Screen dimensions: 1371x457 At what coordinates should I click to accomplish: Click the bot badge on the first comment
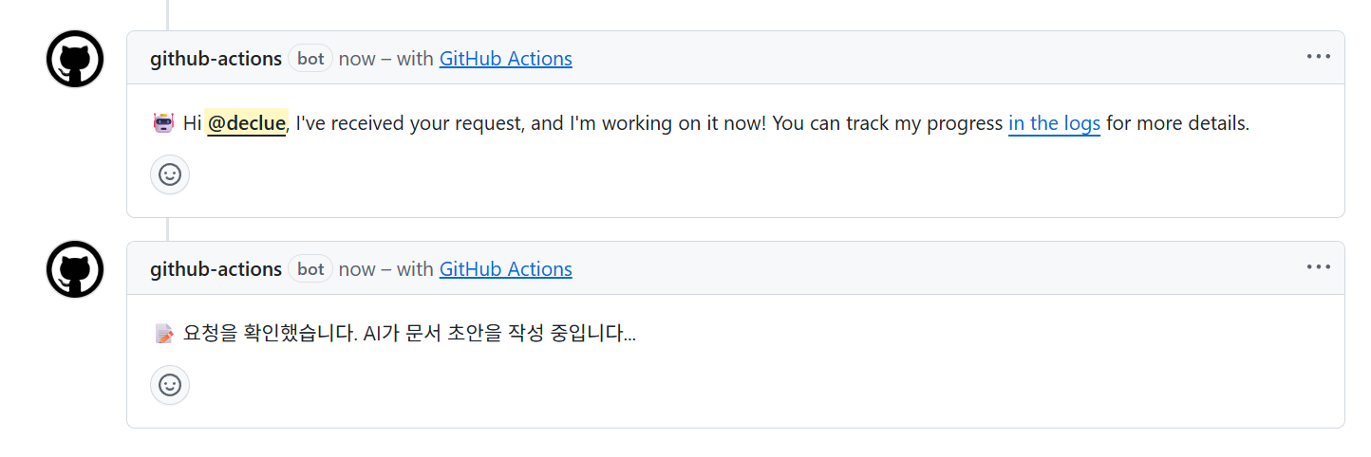(310, 59)
